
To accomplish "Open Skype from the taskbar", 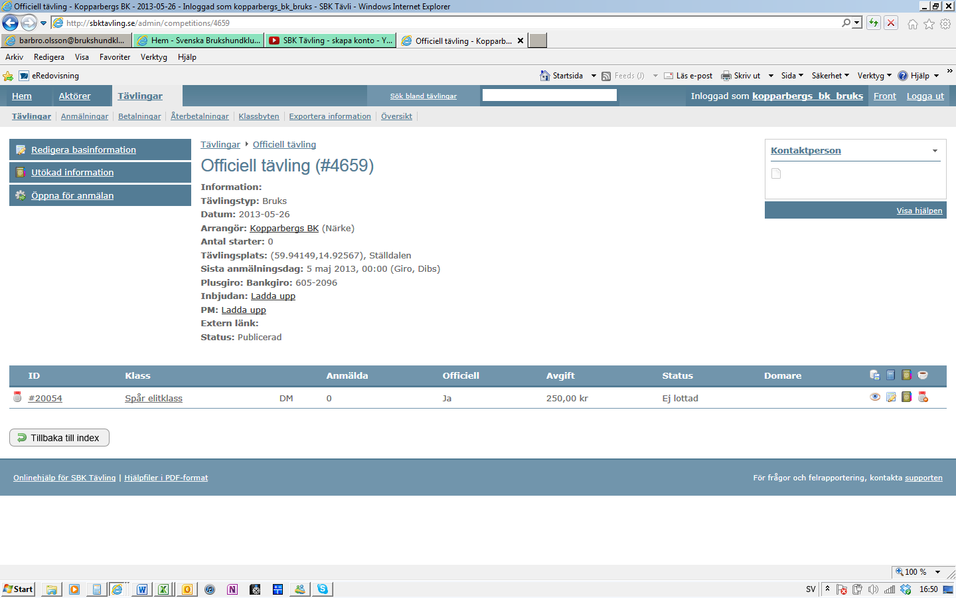I will 323,589.
